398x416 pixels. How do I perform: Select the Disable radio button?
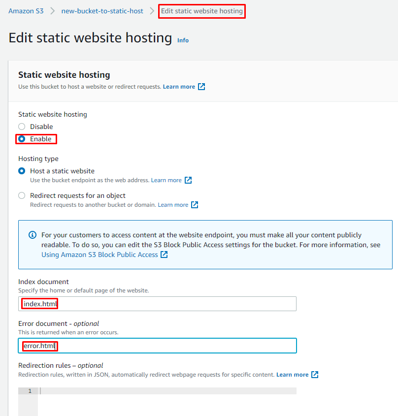(22, 127)
